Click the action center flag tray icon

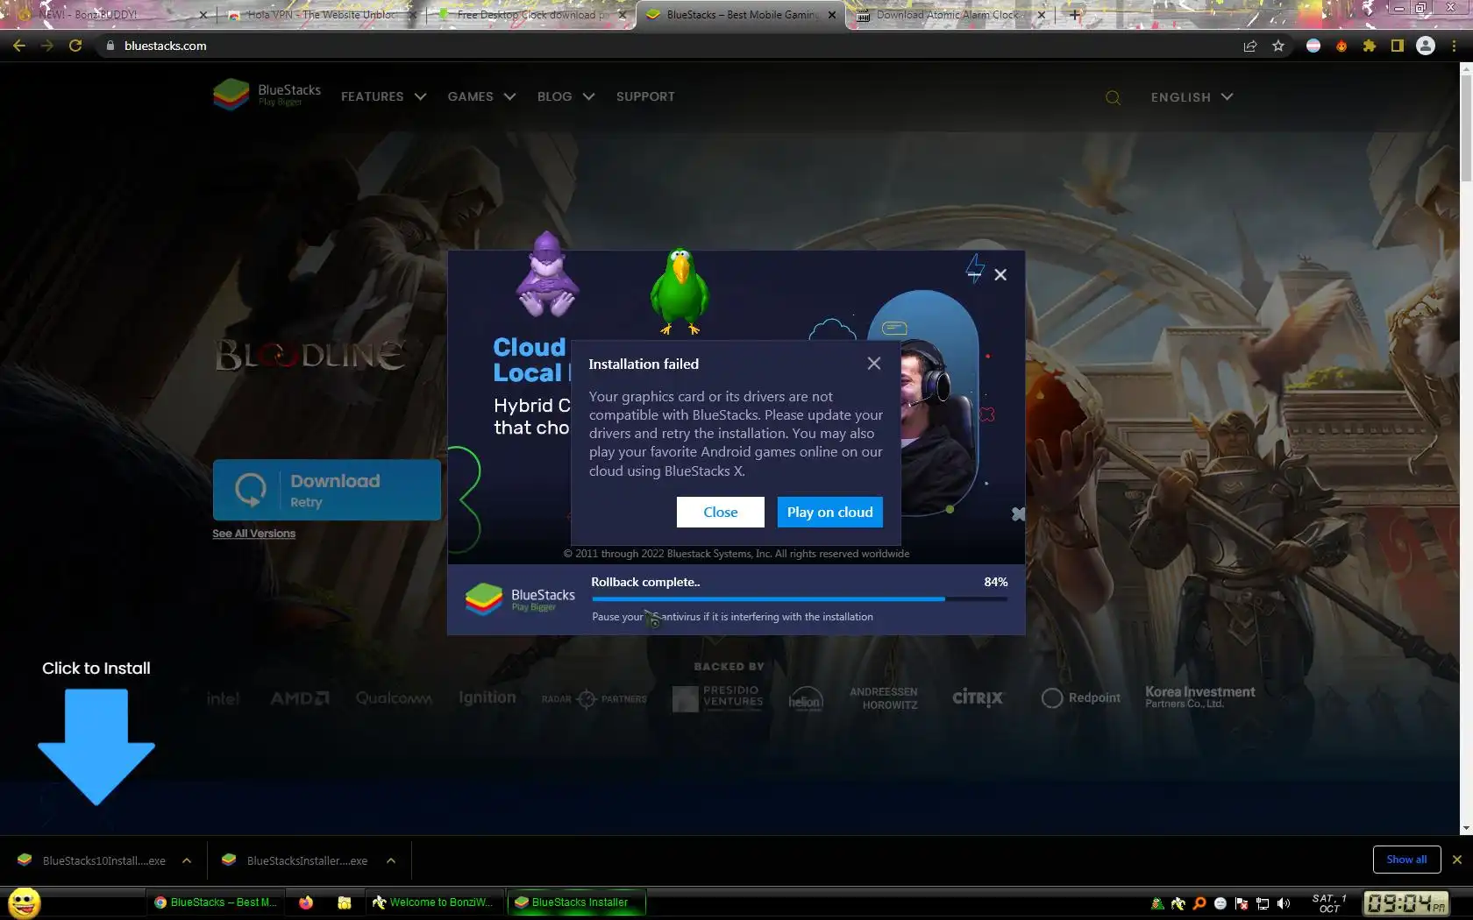tap(1241, 903)
